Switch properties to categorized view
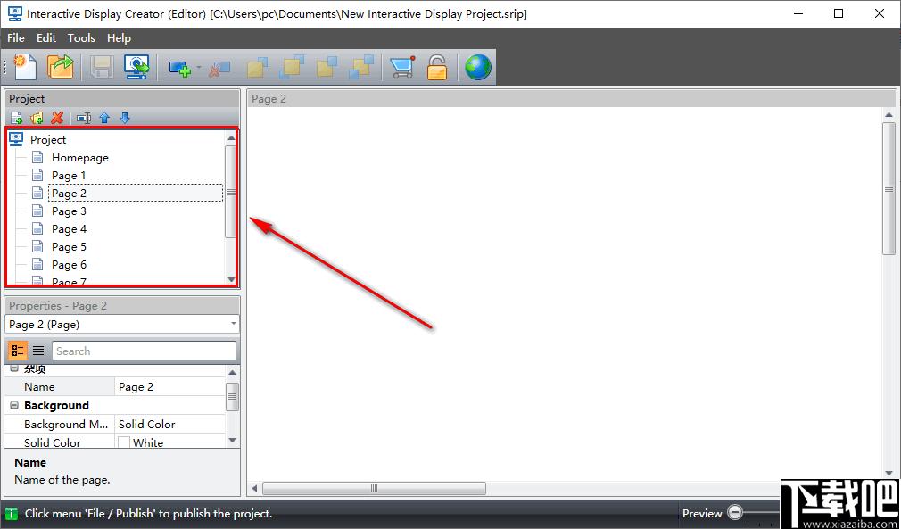This screenshot has width=901, height=529. (18, 351)
